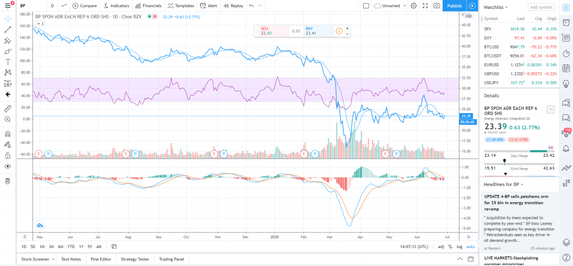Select the text annotation tool
573x266 pixels.
coord(8,62)
